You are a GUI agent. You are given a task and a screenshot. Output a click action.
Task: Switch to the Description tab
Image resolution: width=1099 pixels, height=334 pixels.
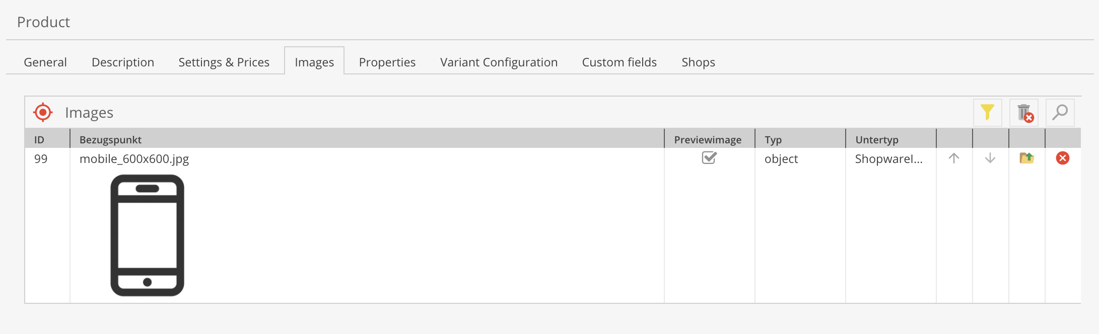click(123, 62)
